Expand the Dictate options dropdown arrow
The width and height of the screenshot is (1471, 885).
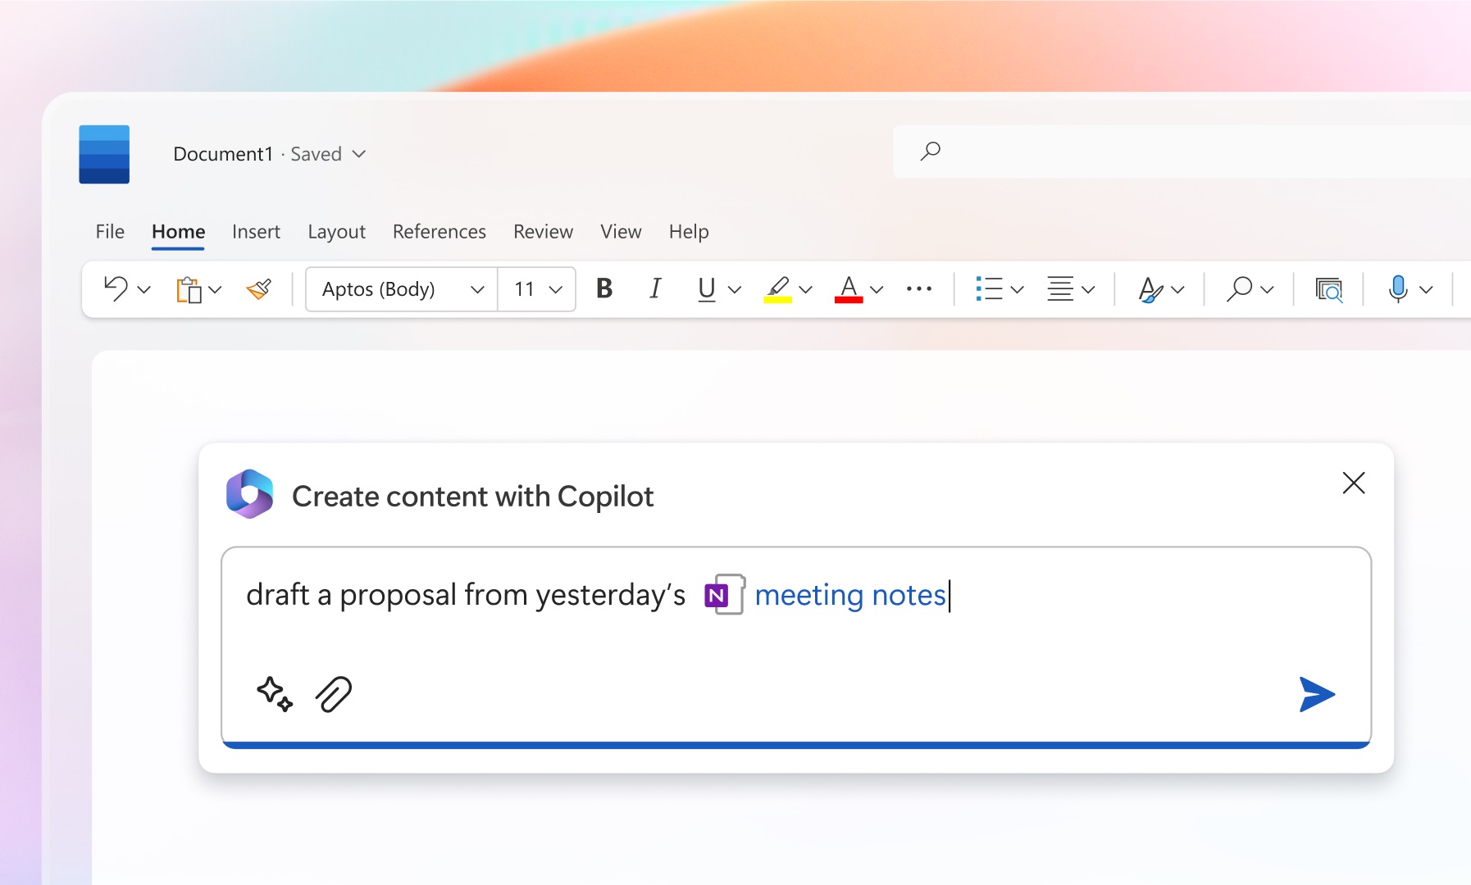pos(1426,289)
